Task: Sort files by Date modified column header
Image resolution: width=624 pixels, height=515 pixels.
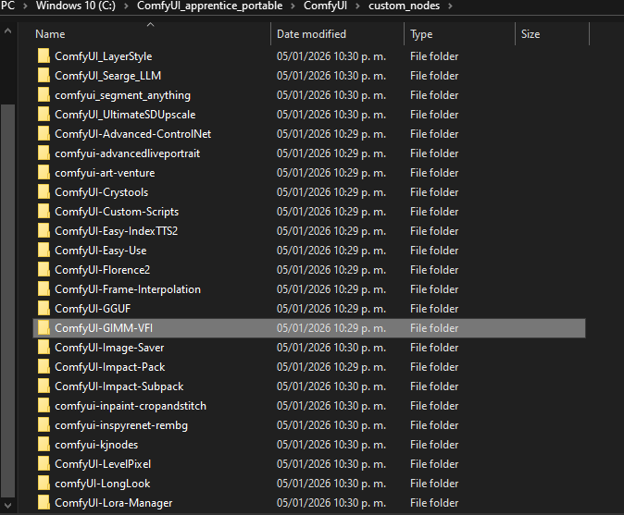Action: point(338,34)
